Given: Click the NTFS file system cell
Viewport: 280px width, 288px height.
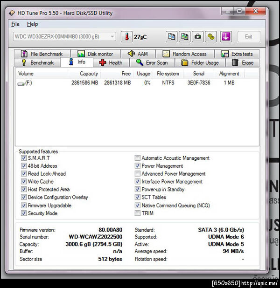Looking at the screenshot, I should click(168, 83).
